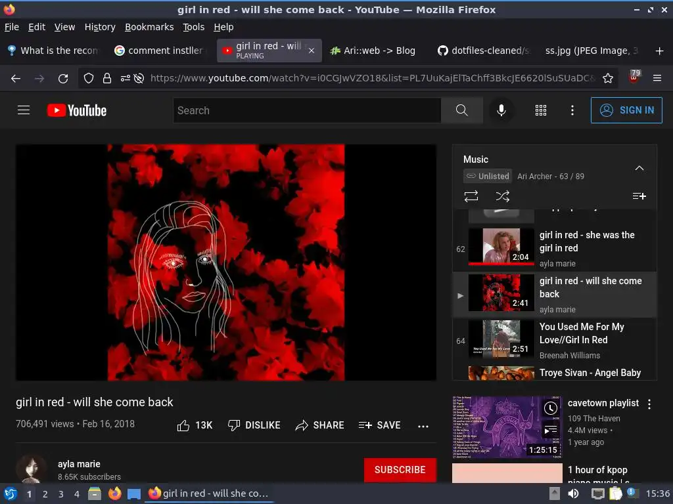This screenshot has width=673, height=504.
Task: Click the browser URL address bar
Action: (x=373, y=78)
